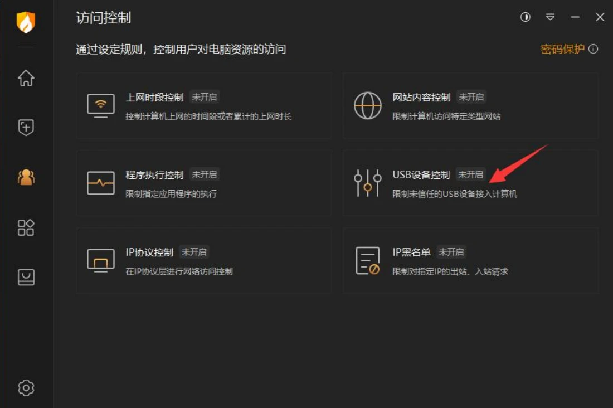
Task: Click description 限制未信任的USB设备接入计算机
Action: [x=455, y=193]
